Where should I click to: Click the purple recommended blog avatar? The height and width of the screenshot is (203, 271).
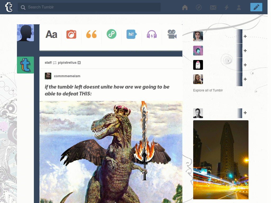click(198, 50)
